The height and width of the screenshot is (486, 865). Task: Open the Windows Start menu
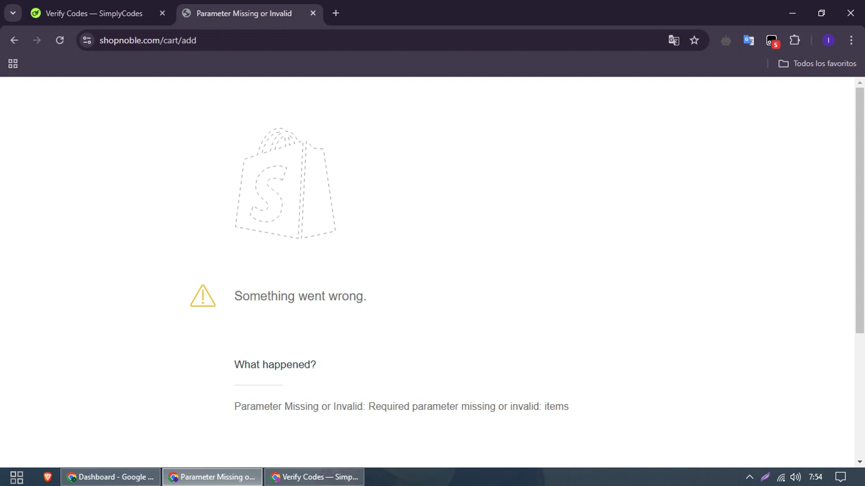click(x=17, y=477)
